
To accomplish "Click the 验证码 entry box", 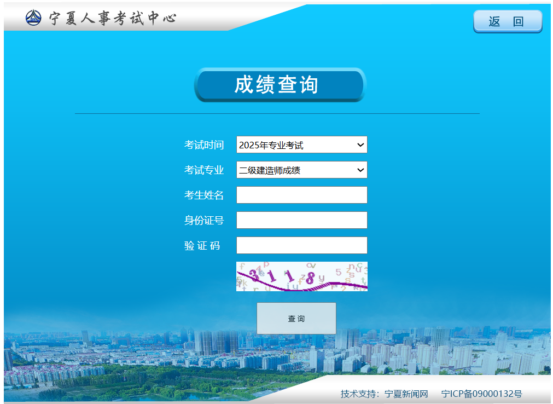I will [301, 245].
